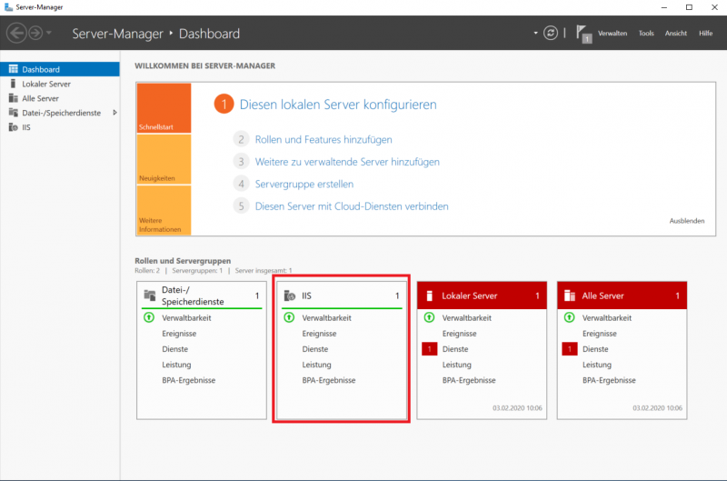Open the dropdown arrow left of refresh

(535, 34)
